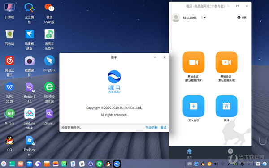Expand the tray arrow chevron
Screen dimensions: 269x168
point(249,164)
